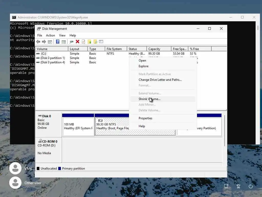Click the drive icon beside (C:) volume
262x197 pixels.
tap(38, 54)
